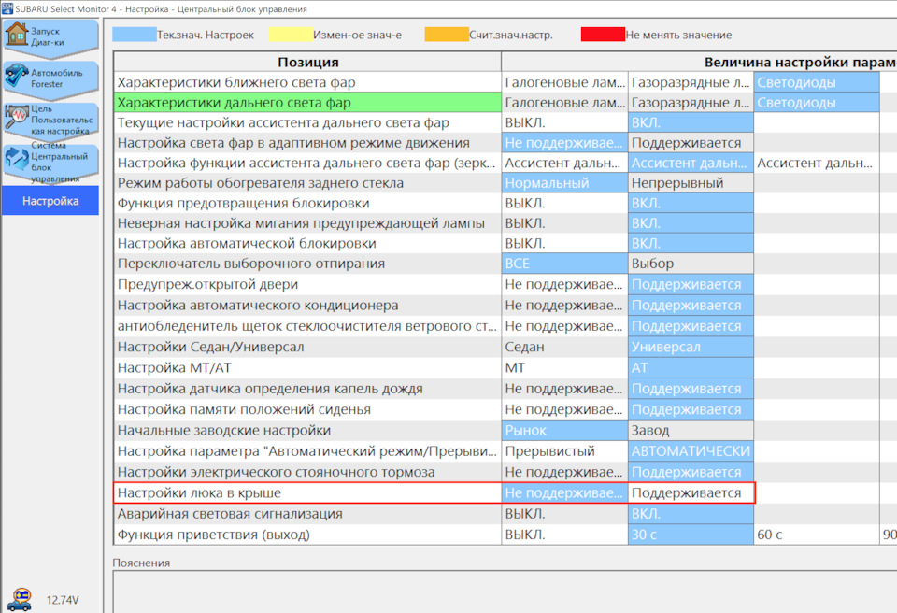Open the Автомобиль Forester sidebar button
The image size is (897, 613).
(50, 78)
